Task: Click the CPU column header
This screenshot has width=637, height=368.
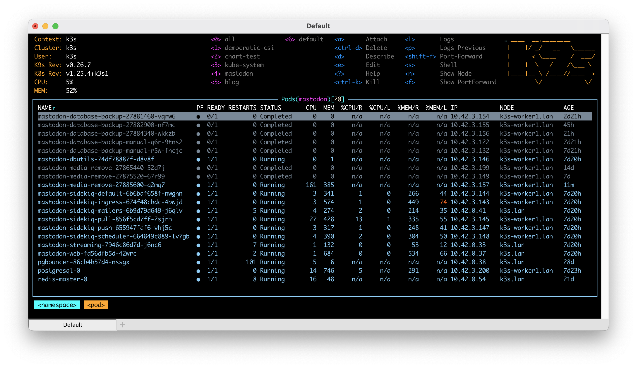Action: (311, 108)
